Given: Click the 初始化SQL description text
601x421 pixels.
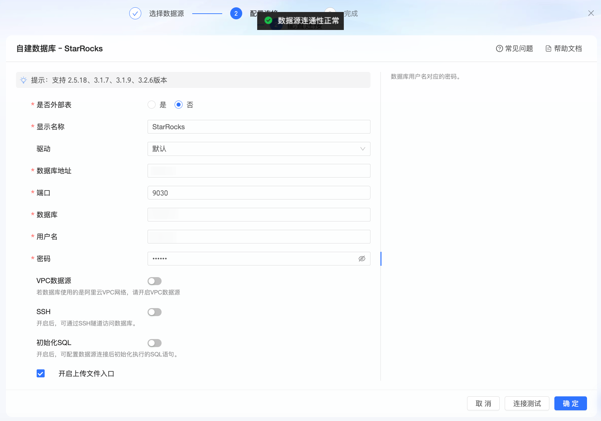Looking at the screenshot, I should [x=108, y=354].
